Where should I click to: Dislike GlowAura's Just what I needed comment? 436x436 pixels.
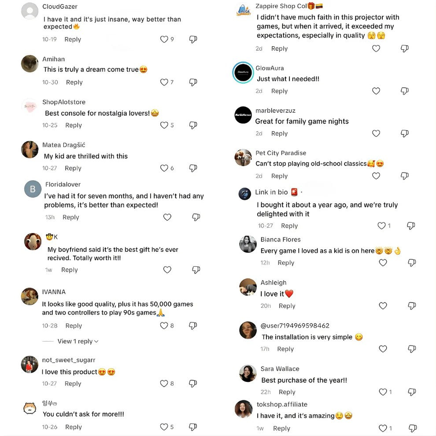pos(404,91)
